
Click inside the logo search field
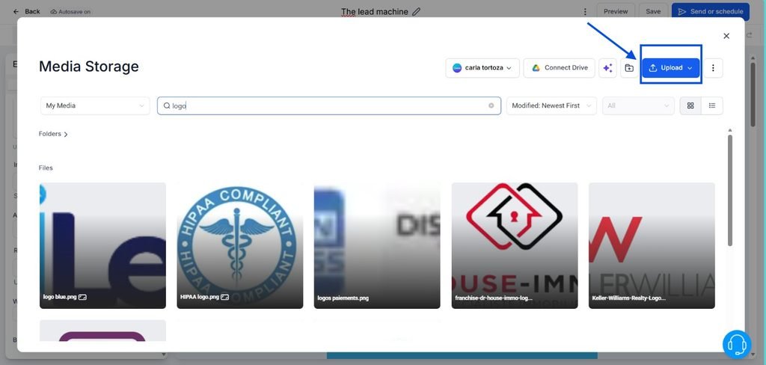tap(329, 105)
